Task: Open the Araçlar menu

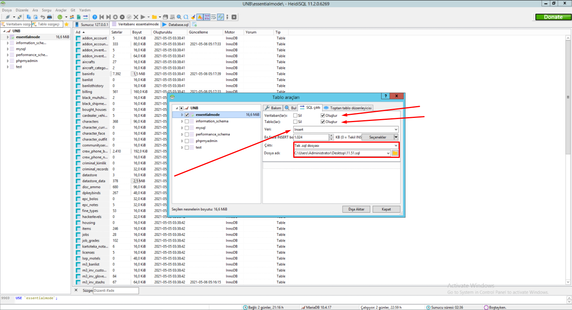Action: (x=61, y=10)
